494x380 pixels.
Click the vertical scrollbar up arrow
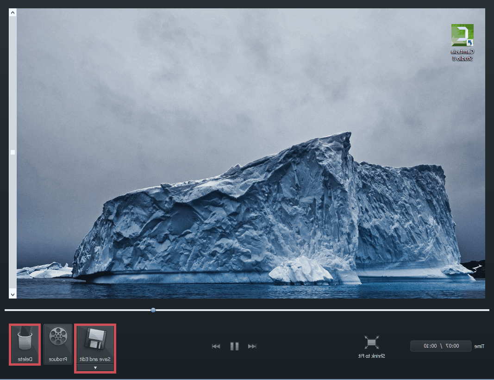[13, 12]
